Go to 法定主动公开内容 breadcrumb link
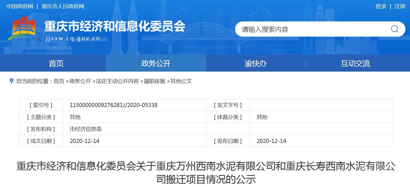The width and height of the screenshot is (410, 187). point(117,81)
